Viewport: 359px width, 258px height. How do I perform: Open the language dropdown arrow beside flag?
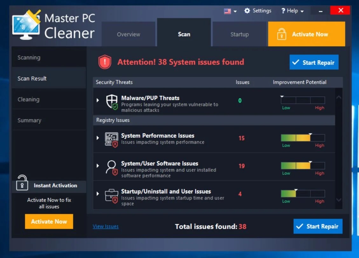click(x=235, y=11)
